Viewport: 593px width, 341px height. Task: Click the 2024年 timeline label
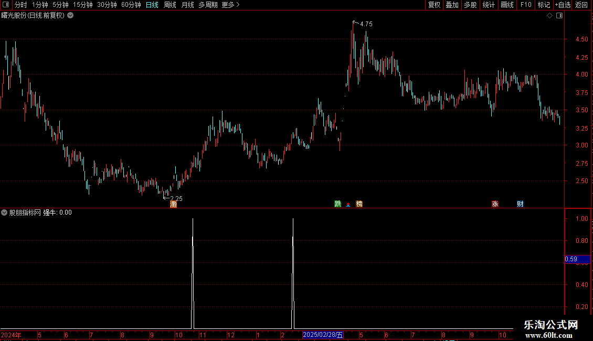tap(11, 335)
